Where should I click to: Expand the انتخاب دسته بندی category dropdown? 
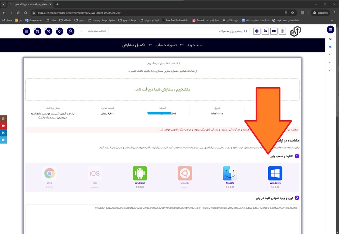[93, 31]
